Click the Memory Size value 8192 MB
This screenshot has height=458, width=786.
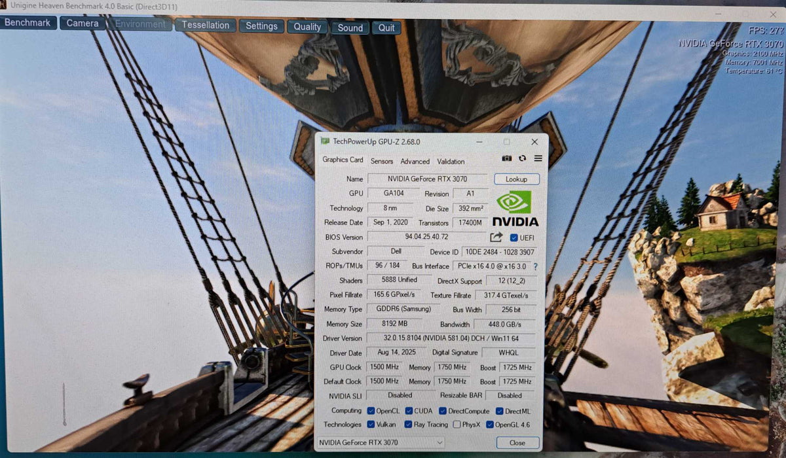click(x=395, y=323)
